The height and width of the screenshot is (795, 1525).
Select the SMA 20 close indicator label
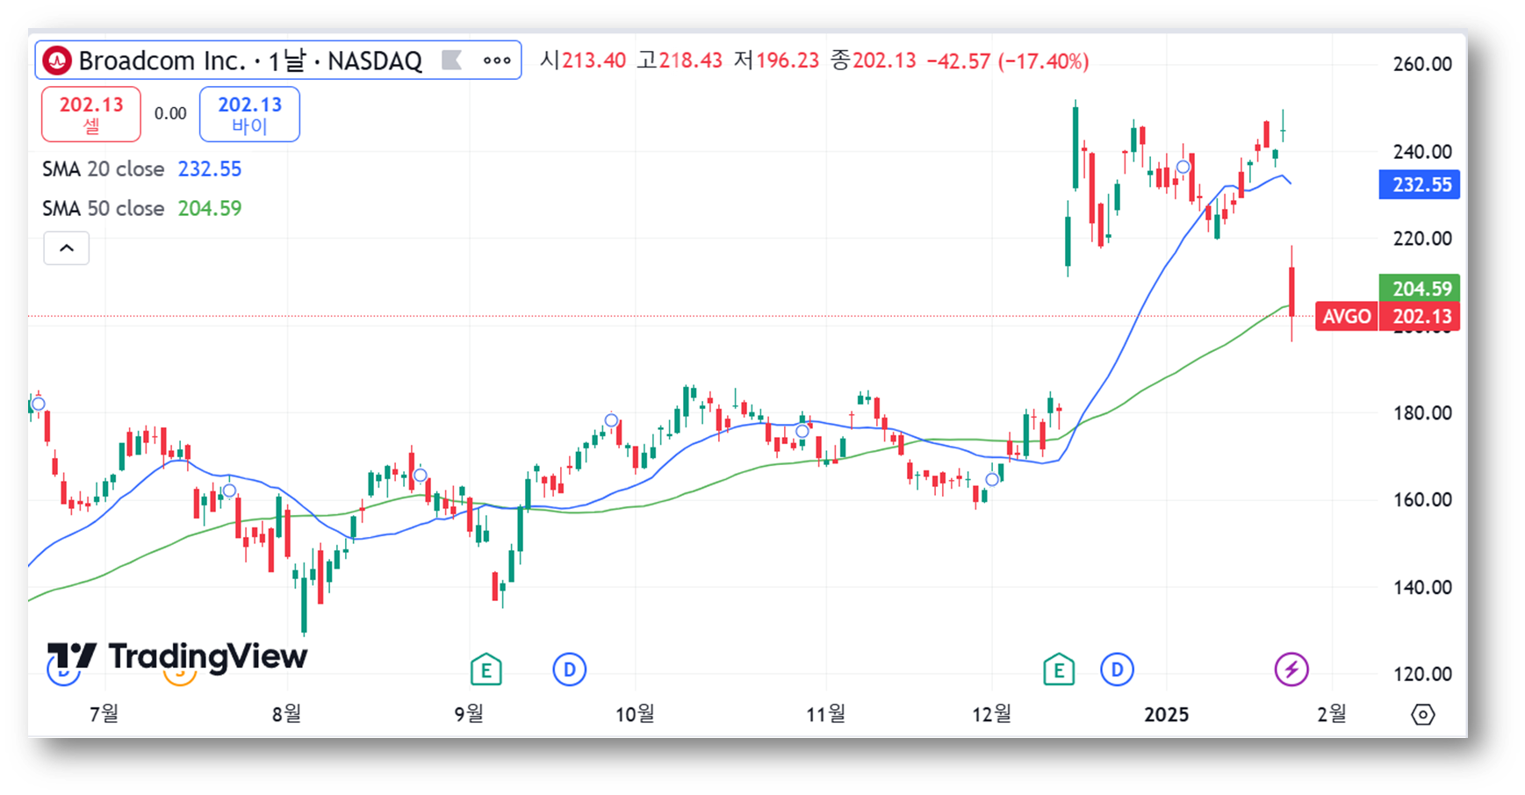point(104,168)
